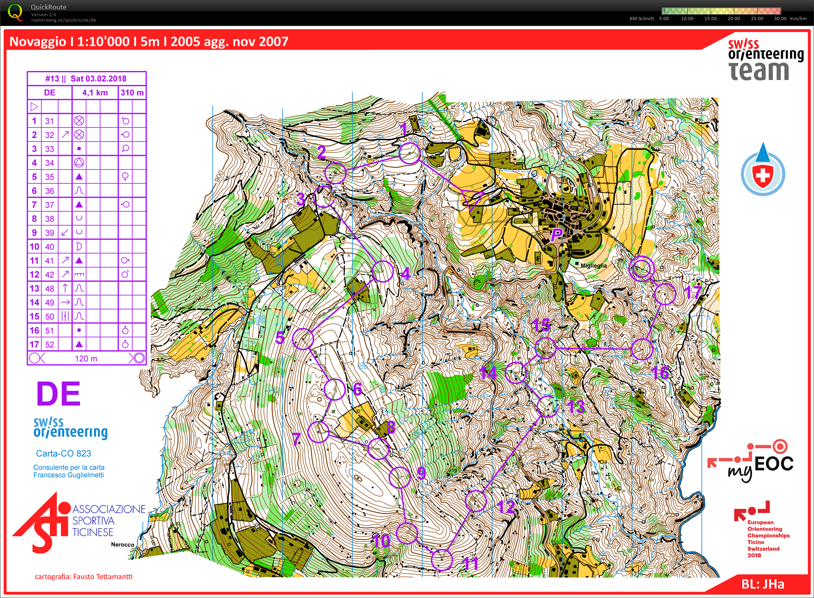
Task: Click control circle number 4
Action: pos(382,271)
